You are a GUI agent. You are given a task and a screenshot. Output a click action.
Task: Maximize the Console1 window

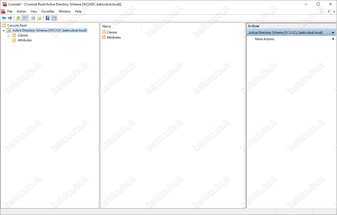[x=318, y=4]
